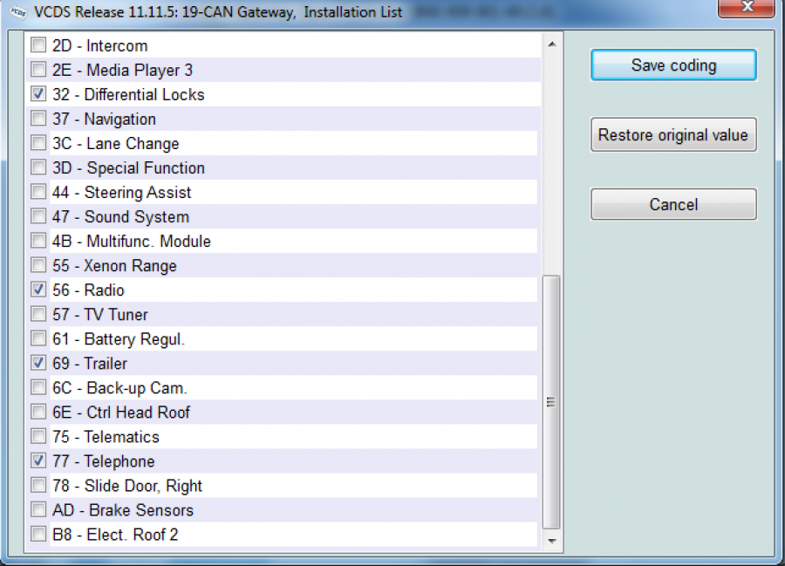
Task: Enable 55 - Xenon Range
Action: [x=38, y=265]
